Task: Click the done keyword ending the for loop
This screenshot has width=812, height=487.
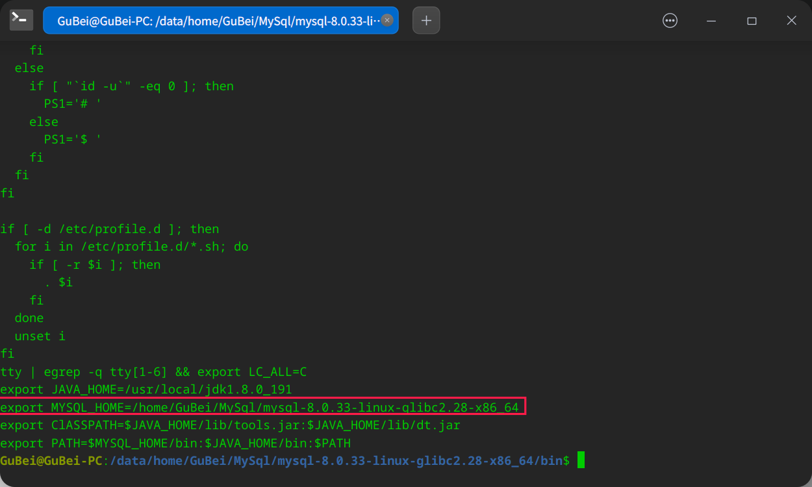Action: 29,318
